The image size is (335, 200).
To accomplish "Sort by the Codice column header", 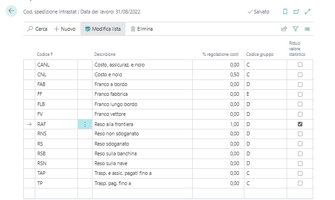I will pyautogui.click(x=45, y=54).
